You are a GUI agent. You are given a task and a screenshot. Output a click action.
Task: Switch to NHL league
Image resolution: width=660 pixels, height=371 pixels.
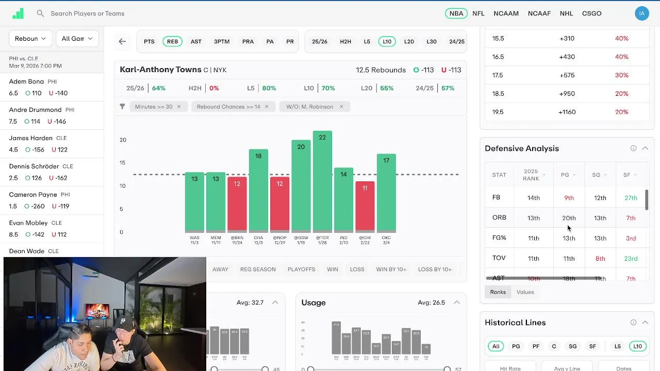point(566,13)
